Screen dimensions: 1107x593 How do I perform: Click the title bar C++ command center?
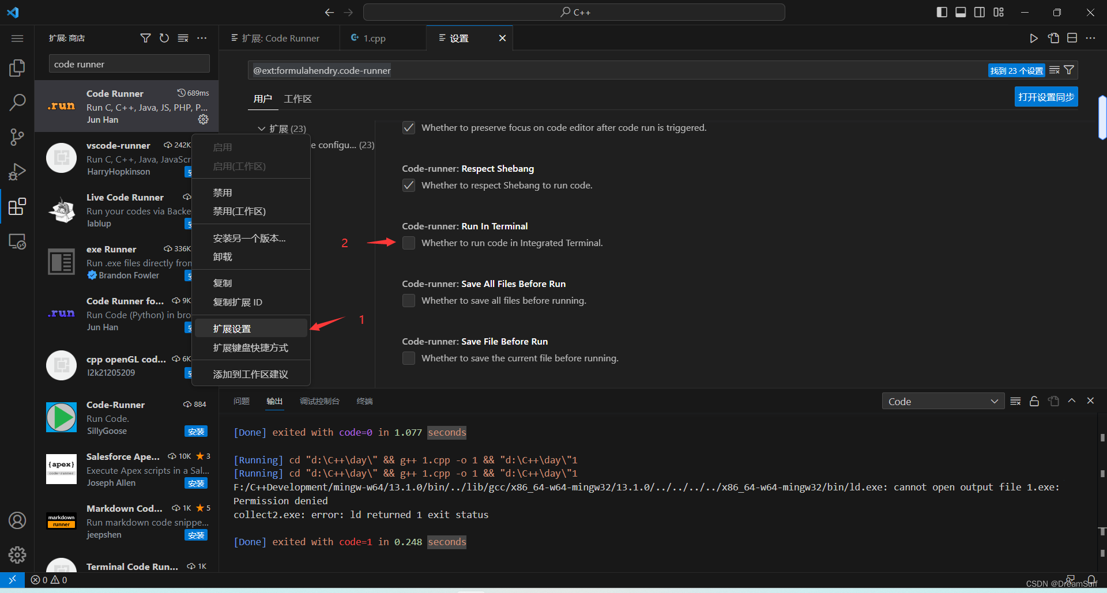(x=574, y=12)
